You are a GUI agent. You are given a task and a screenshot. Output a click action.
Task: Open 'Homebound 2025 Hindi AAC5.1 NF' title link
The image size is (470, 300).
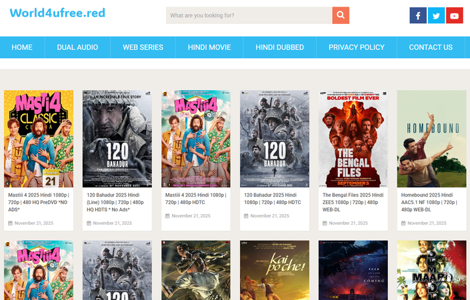[429, 202]
